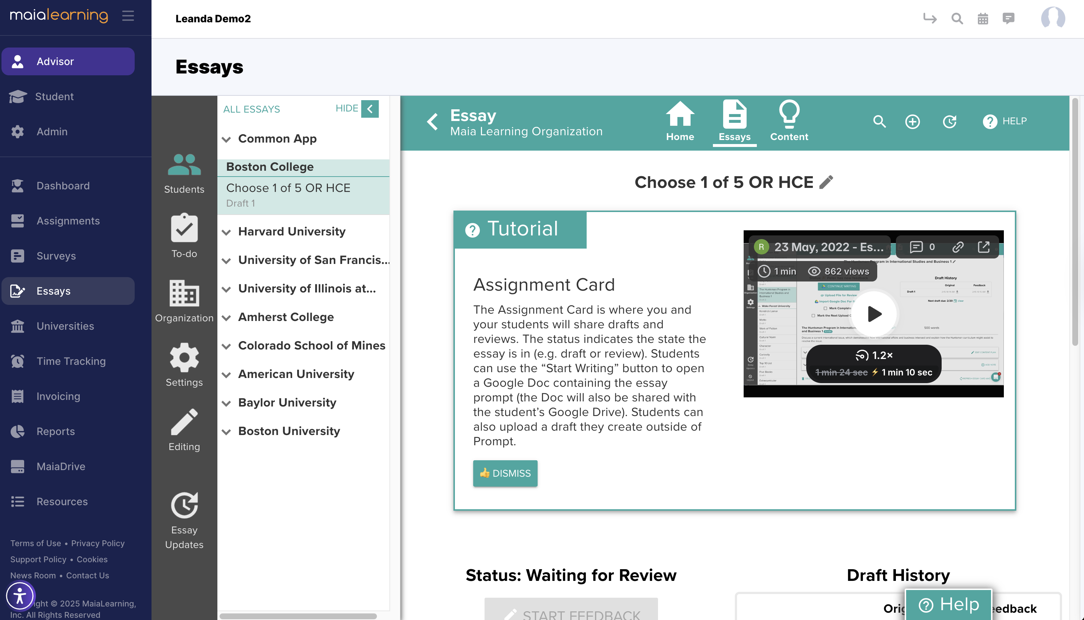This screenshot has width=1084, height=620.
Task: Click the back chevron beside Essay header
Action: point(432,122)
